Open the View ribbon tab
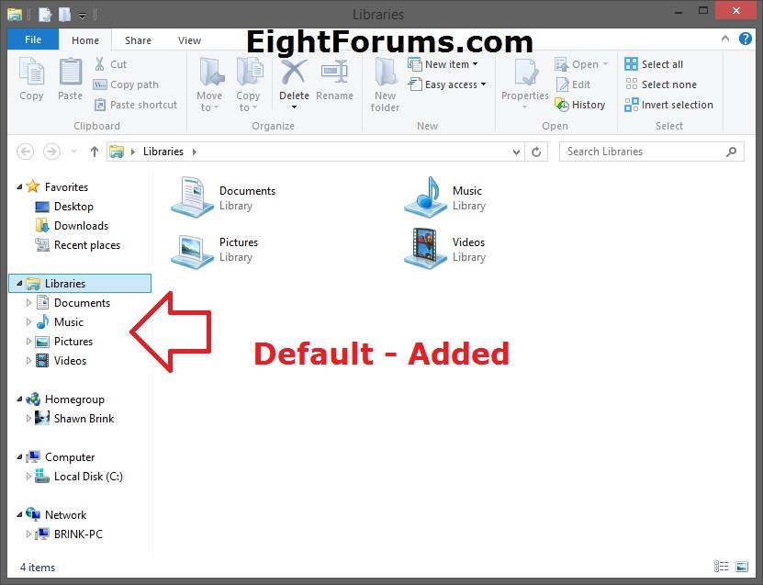Screen dimensions: 763x585 click(189, 39)
